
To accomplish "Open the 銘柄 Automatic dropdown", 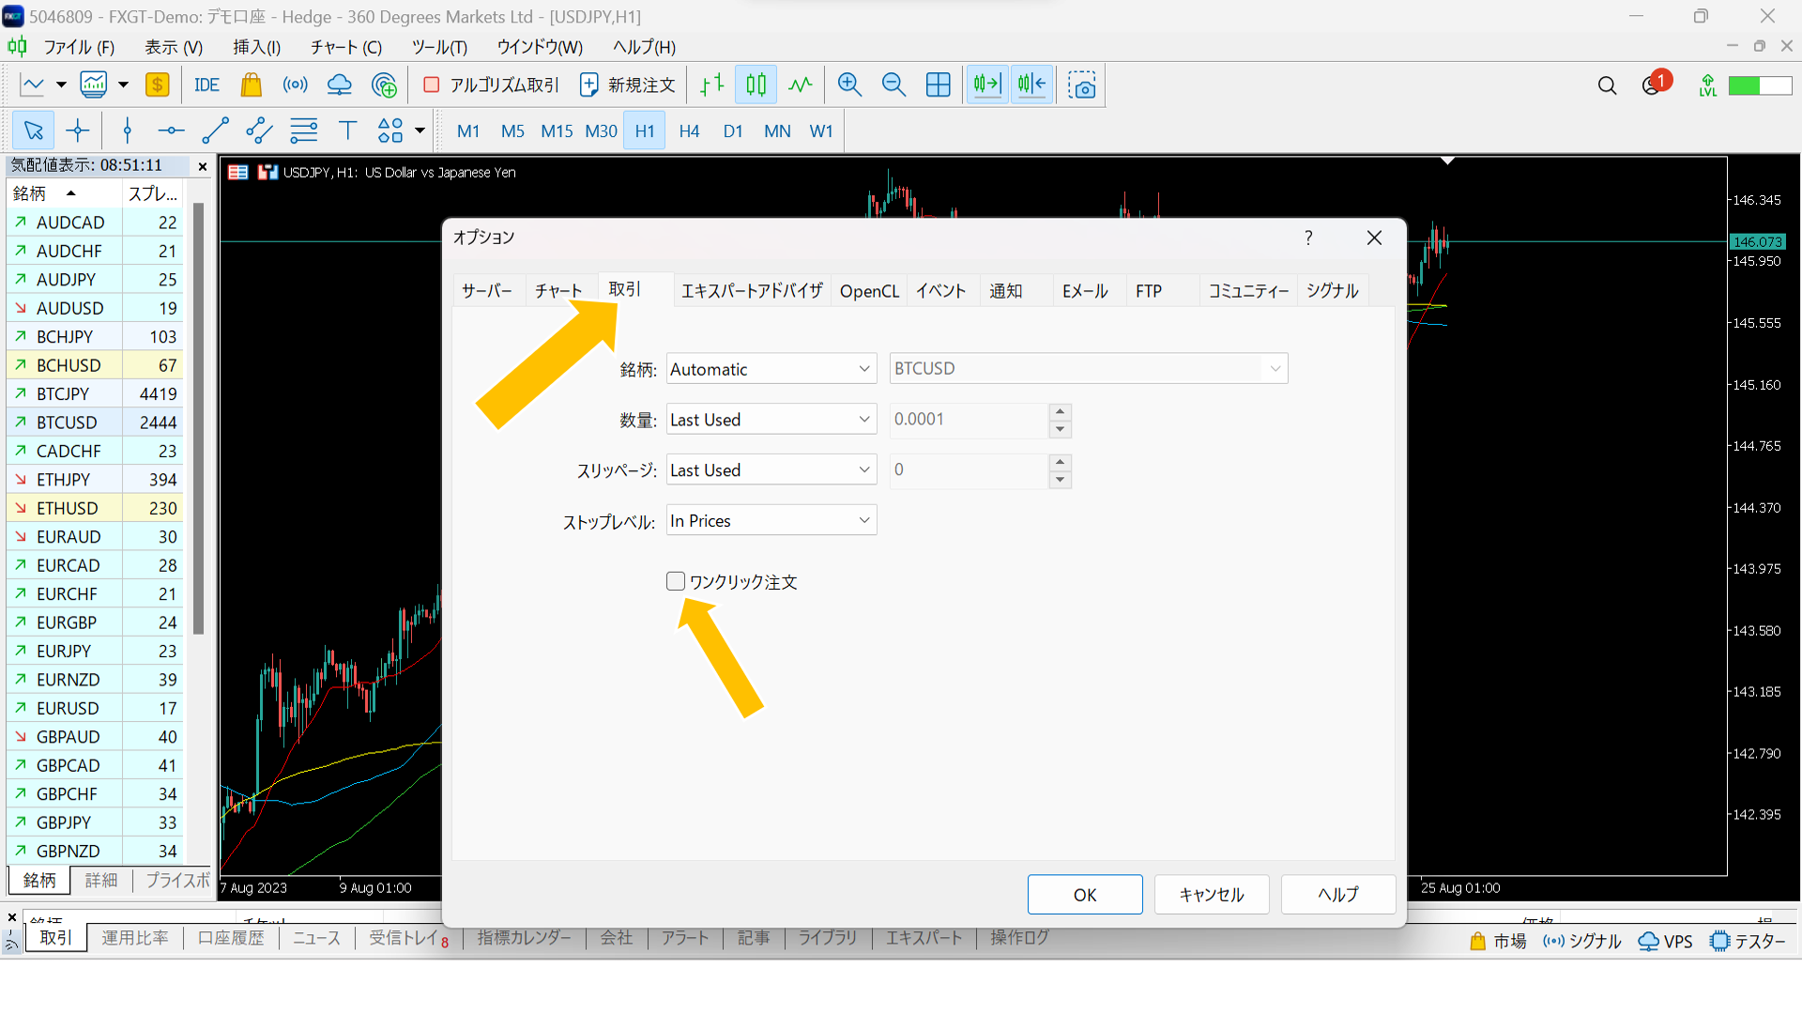I will [771, 369].
